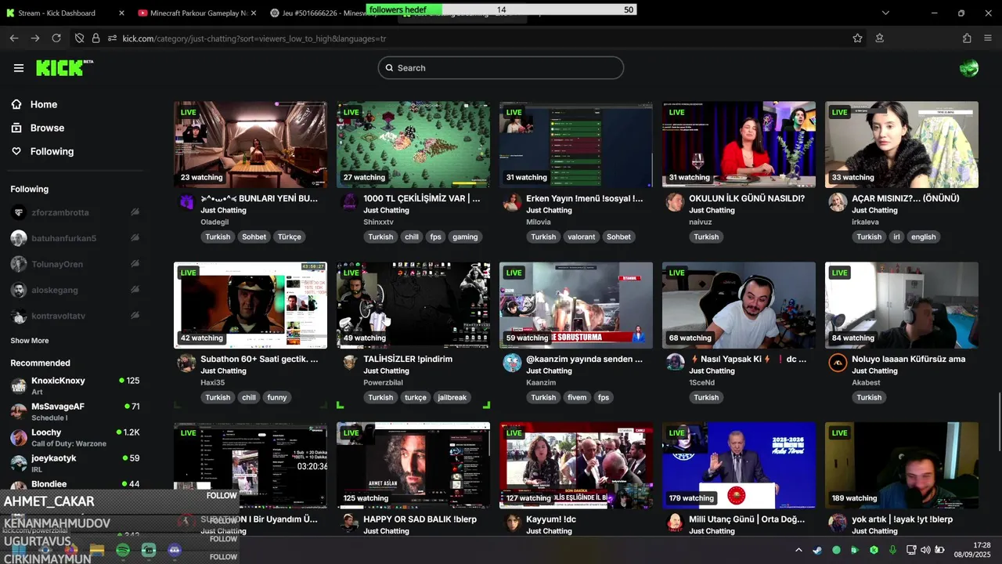Viewport: 1002px width, 564px height.
Task: Click the microphone tray icon
Action: [892, 550]
